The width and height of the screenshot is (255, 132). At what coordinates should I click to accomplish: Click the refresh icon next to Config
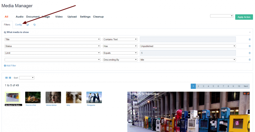click(x=28, y=25)
